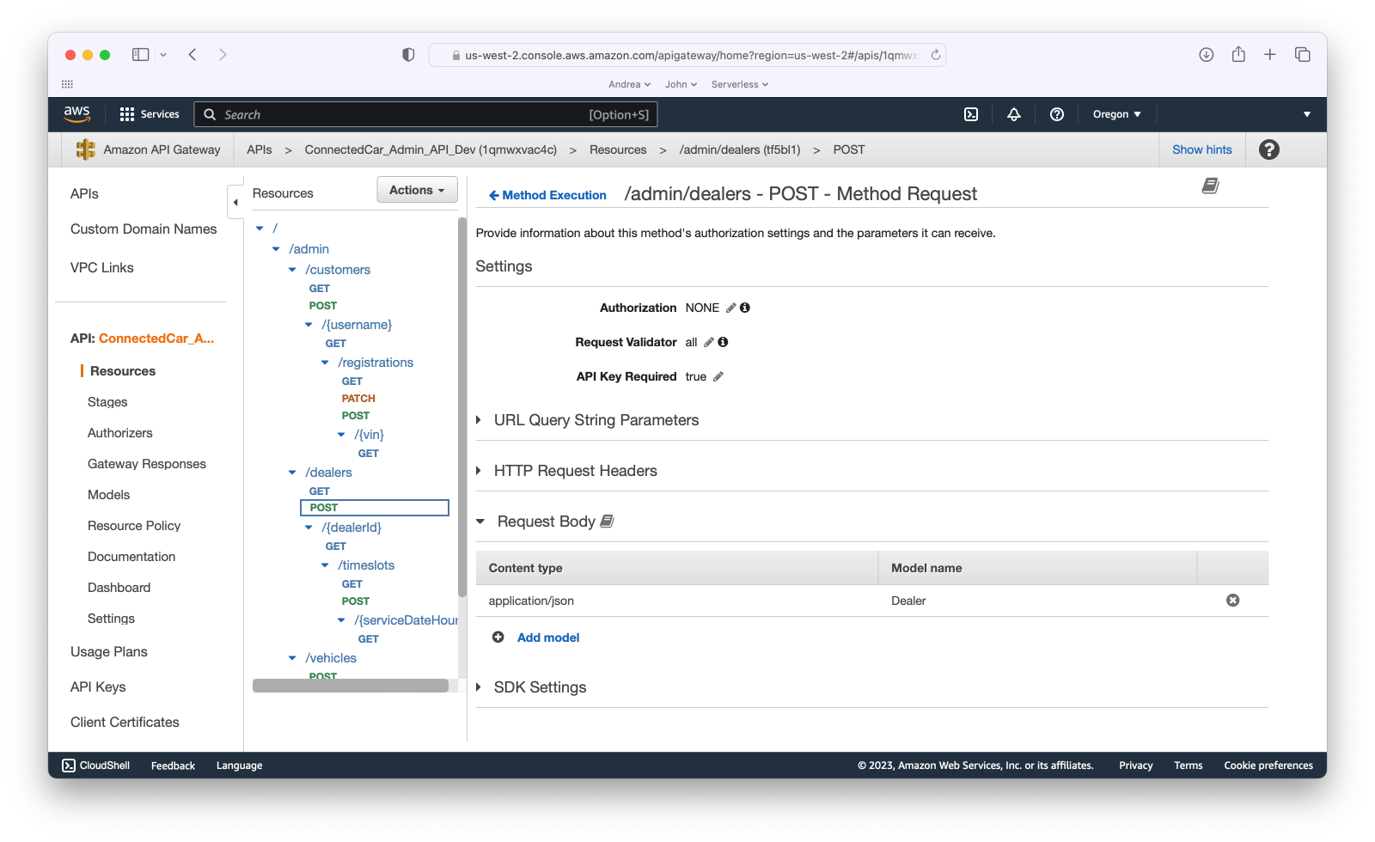This screenshot has height=842, width=1375.
Task: Click the Safari address bar
Action: tap(687, 55)
